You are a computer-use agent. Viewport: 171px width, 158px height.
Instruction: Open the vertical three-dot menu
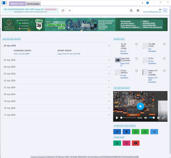click(x=142, y=3)
